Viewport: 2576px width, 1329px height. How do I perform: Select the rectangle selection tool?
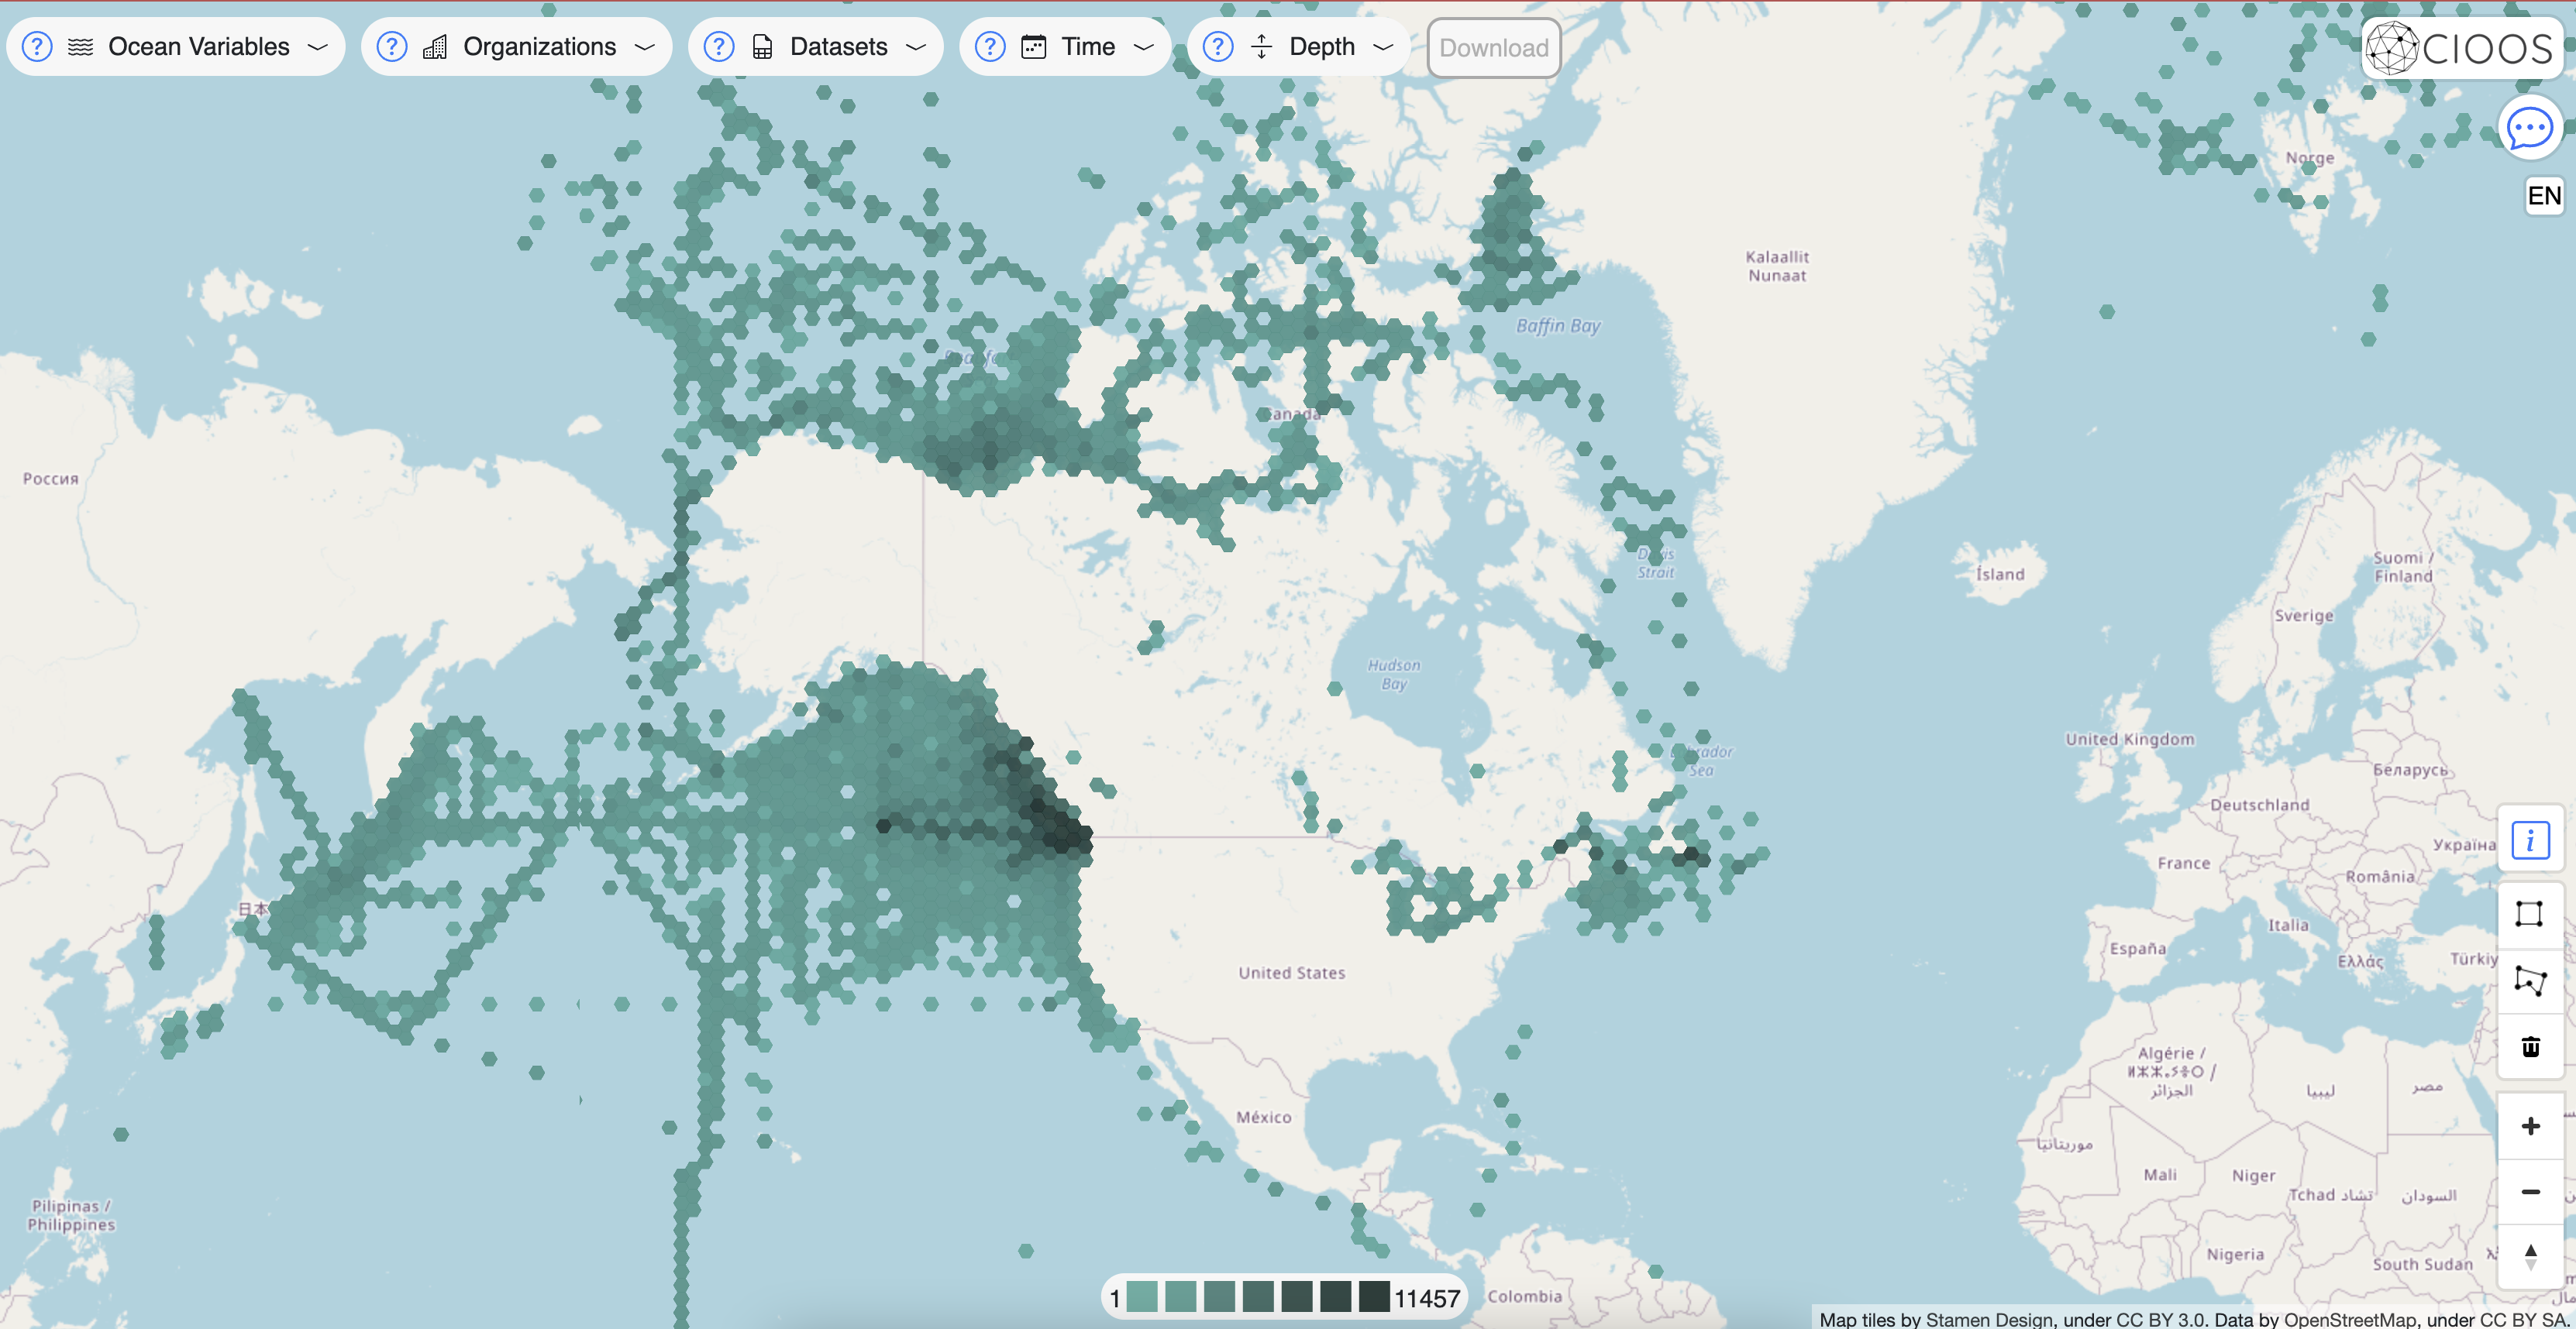click(2530, 915)
